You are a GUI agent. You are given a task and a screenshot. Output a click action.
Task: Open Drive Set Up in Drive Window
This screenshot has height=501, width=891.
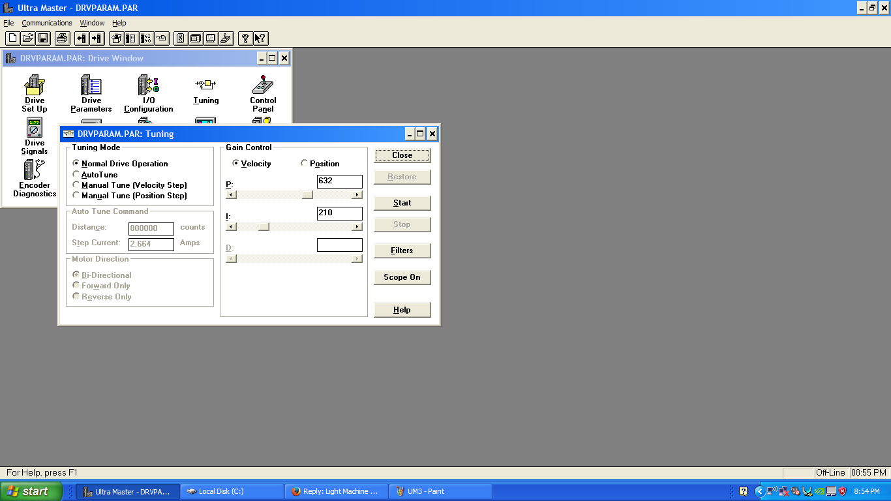point(35,93)
